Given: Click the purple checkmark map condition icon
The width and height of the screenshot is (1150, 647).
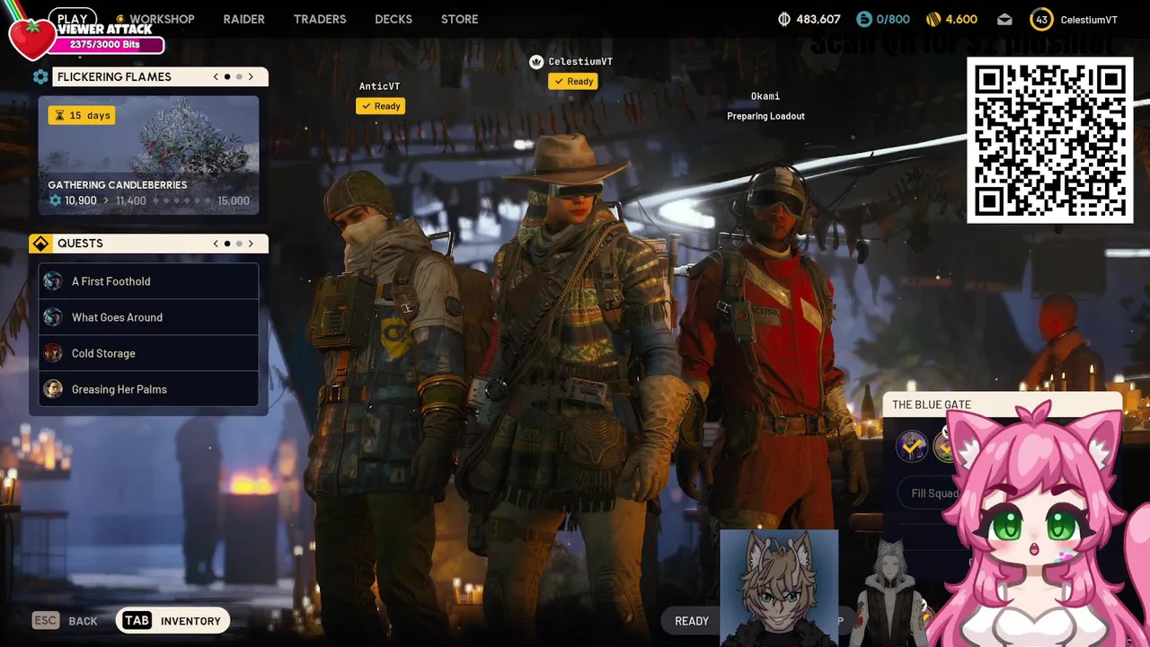Looking at the screenshot, I should tap(911, 446).
